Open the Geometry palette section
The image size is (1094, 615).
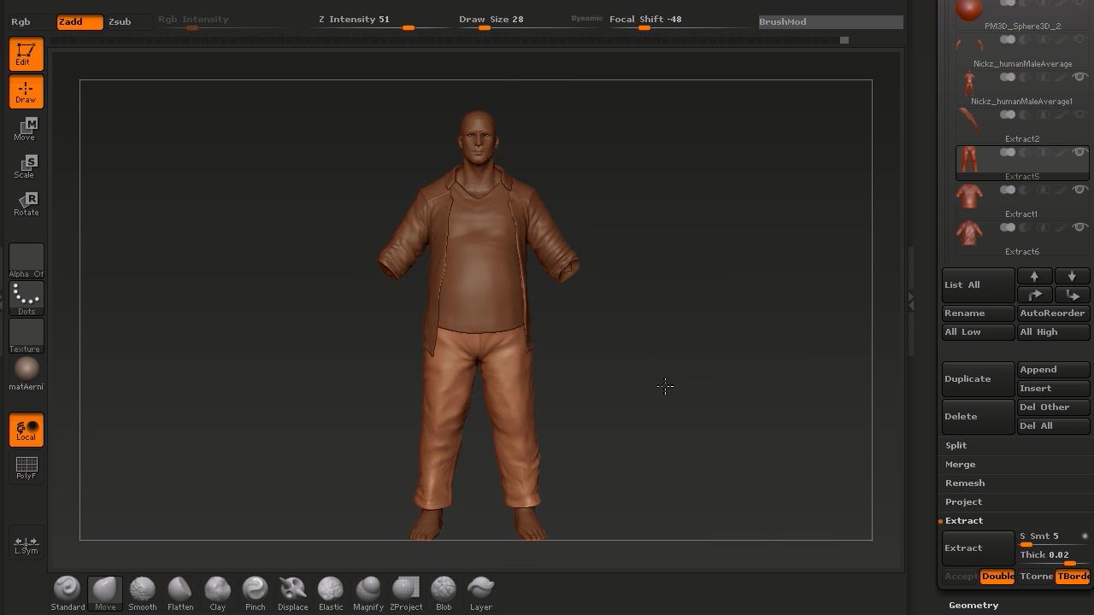click(x=973, y=605)
